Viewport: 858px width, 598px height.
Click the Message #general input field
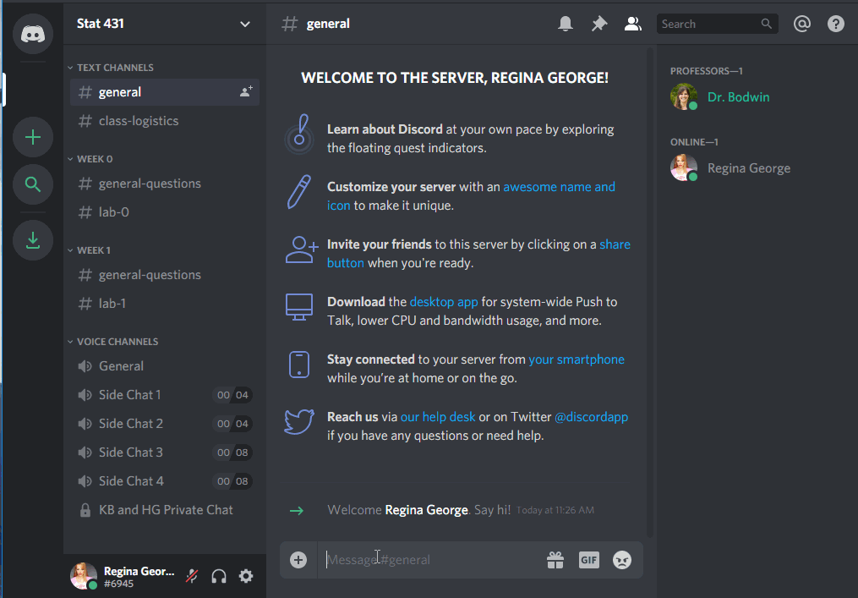(431, 560)
